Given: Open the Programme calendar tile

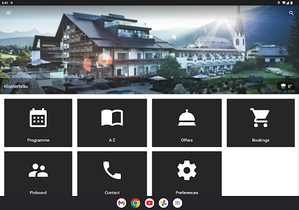Looking at the screenshot, I should pos(38,123).
